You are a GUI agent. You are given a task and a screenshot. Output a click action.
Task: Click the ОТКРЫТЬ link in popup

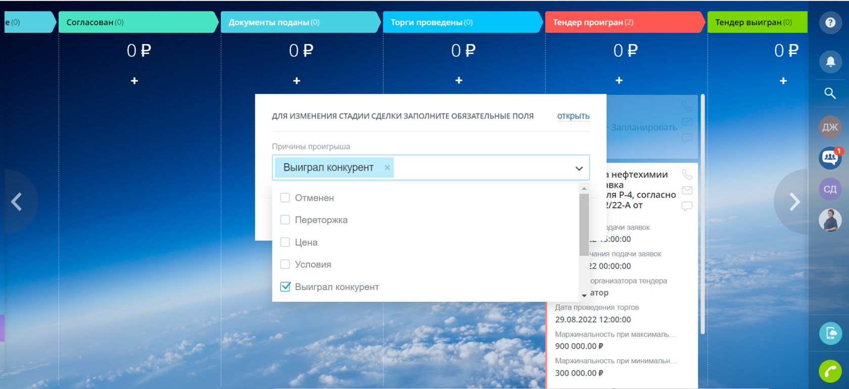[x=573, y=116]
